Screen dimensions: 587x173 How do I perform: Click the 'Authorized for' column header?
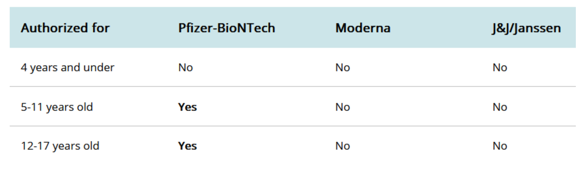(65, 28)
